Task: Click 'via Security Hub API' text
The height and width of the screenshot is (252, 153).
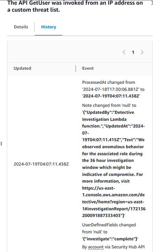Action: (x=125, y=247)
